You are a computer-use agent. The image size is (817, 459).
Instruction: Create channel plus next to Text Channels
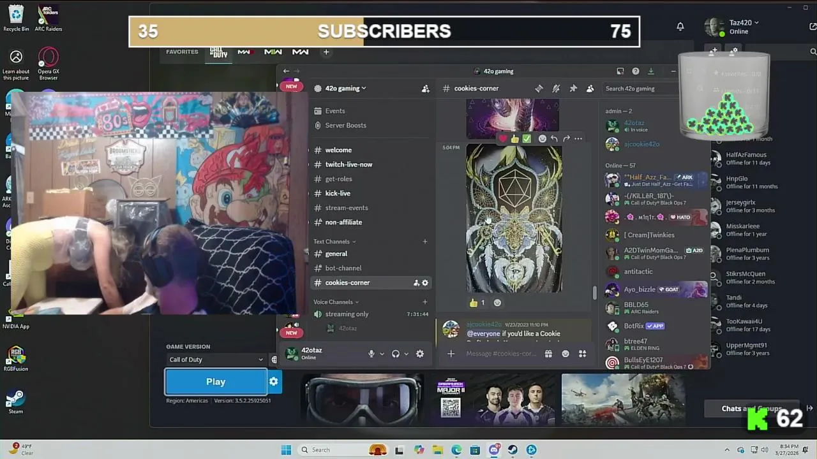pyautogui.click(x=425, y=242)
